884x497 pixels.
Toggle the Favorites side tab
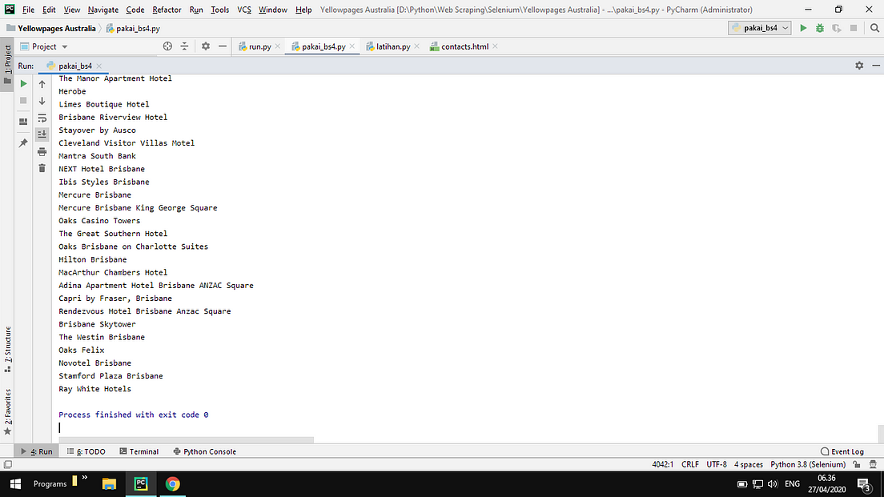(x=7, y=411)
